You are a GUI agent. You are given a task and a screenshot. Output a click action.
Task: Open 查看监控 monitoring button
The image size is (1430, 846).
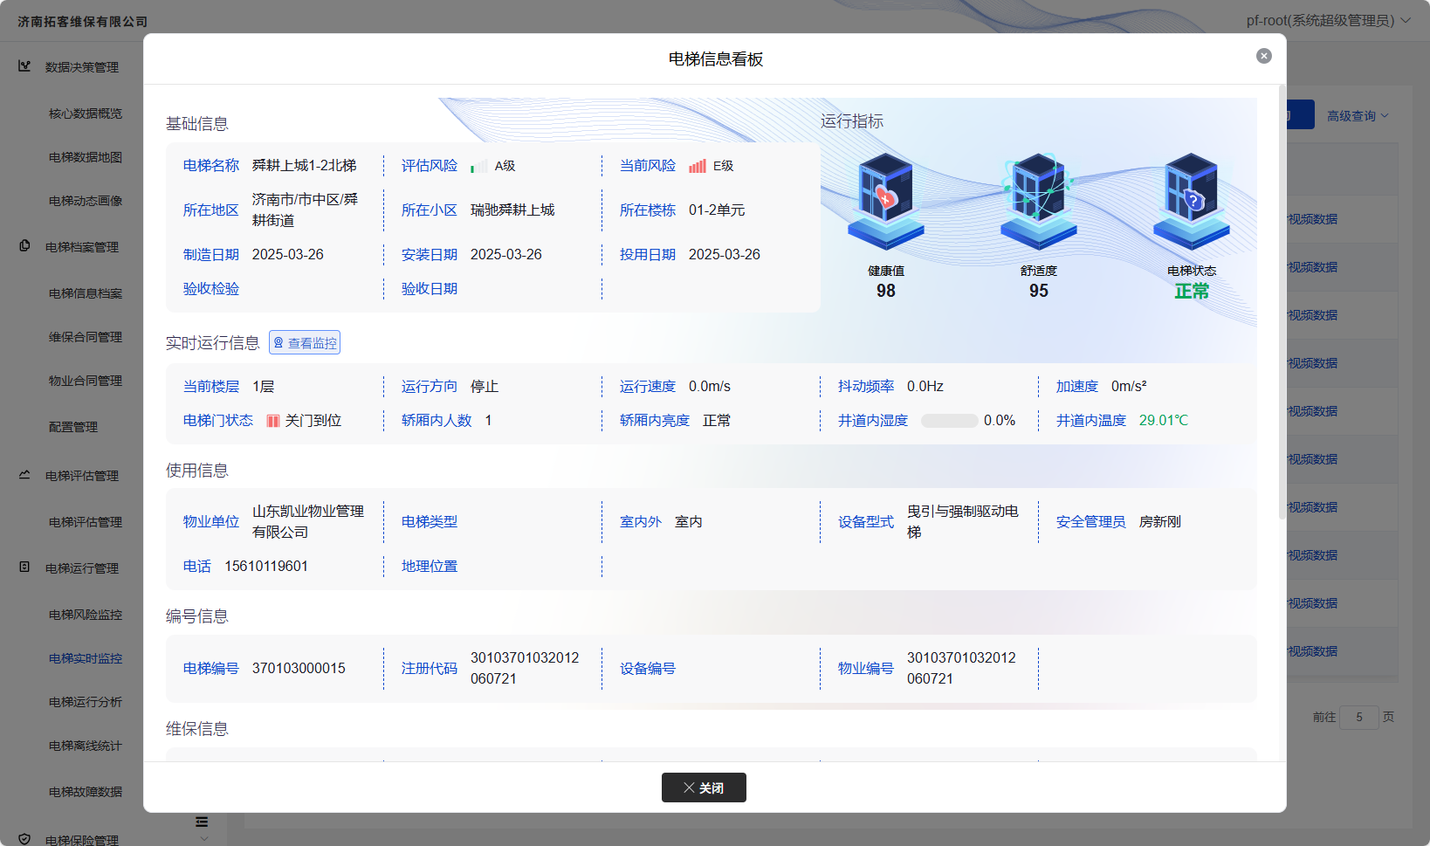pyautogui.click(x=305, y=343)
